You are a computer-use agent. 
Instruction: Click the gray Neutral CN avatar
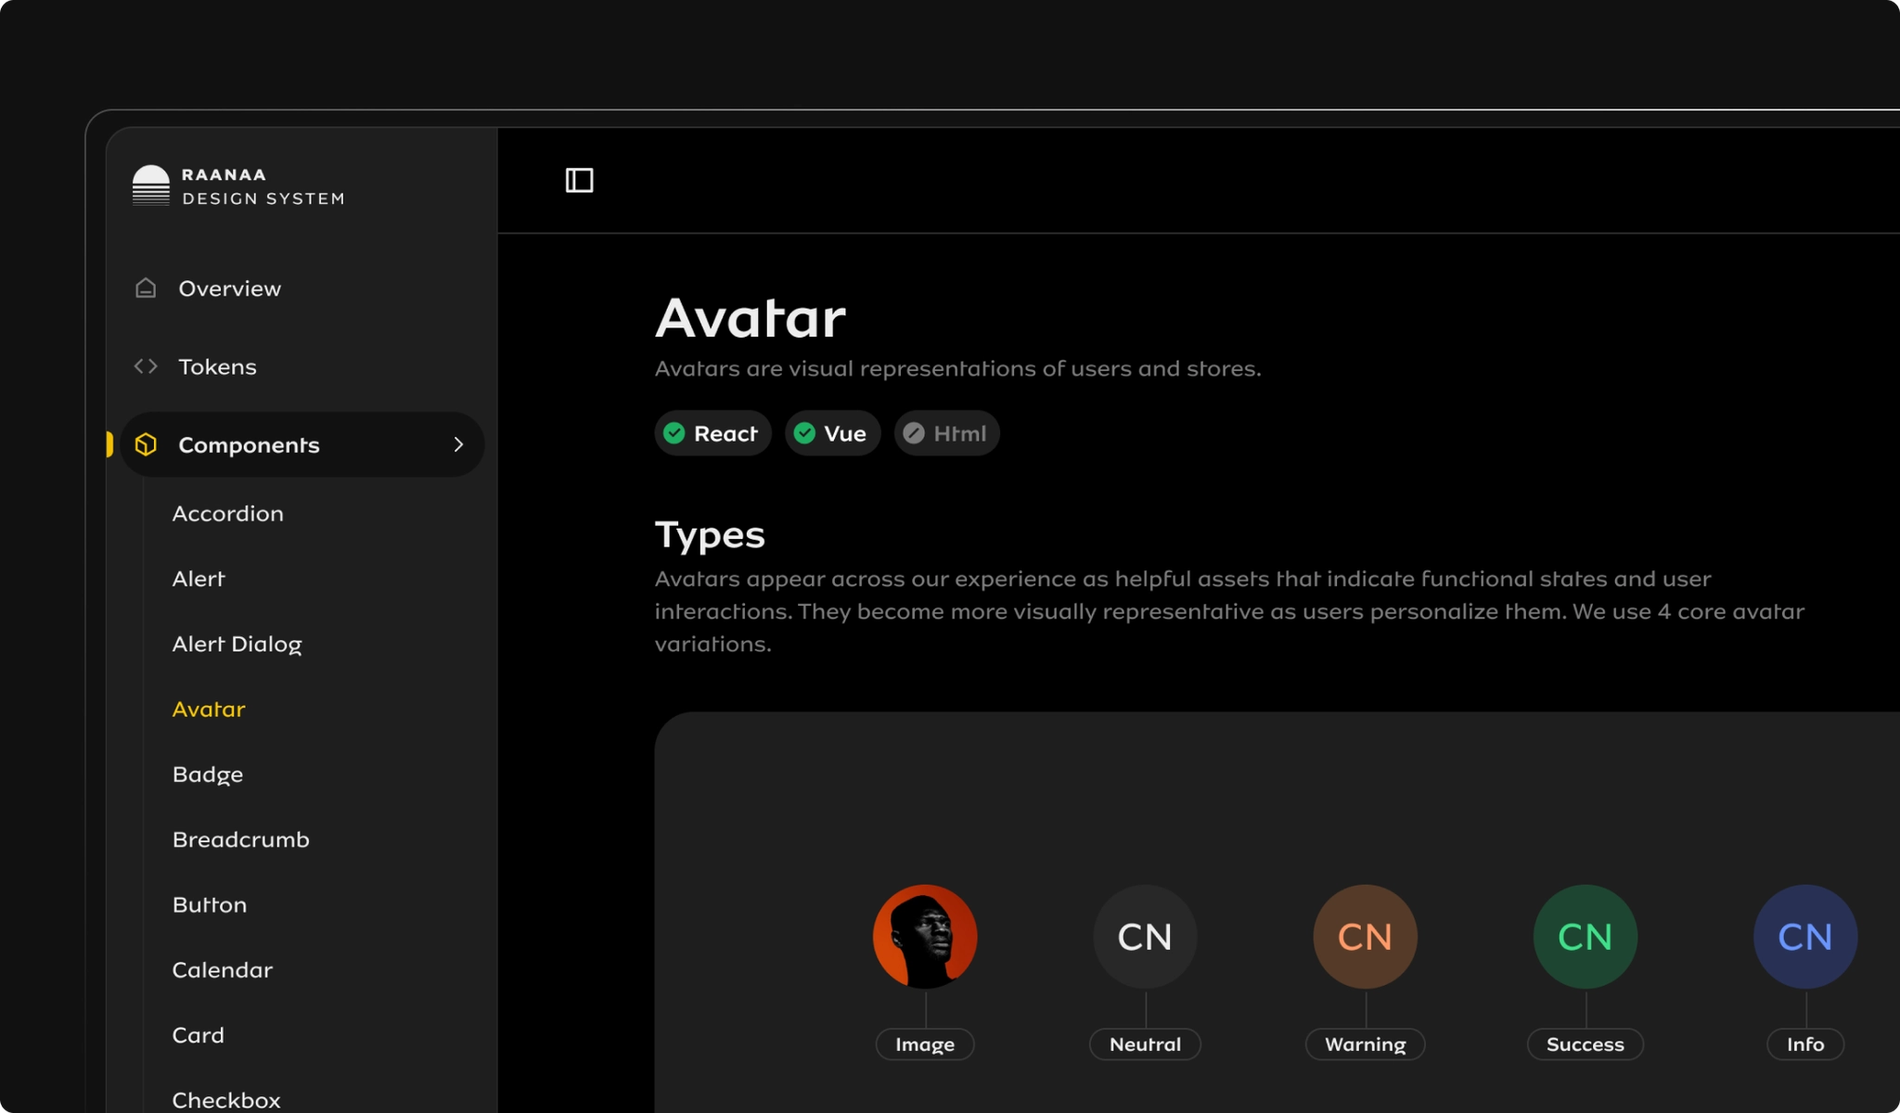pos(1145,937)
